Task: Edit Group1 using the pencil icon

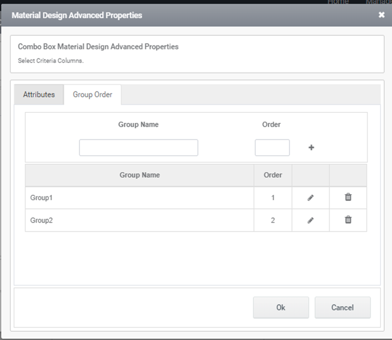Action: click(x=311, y=198)
